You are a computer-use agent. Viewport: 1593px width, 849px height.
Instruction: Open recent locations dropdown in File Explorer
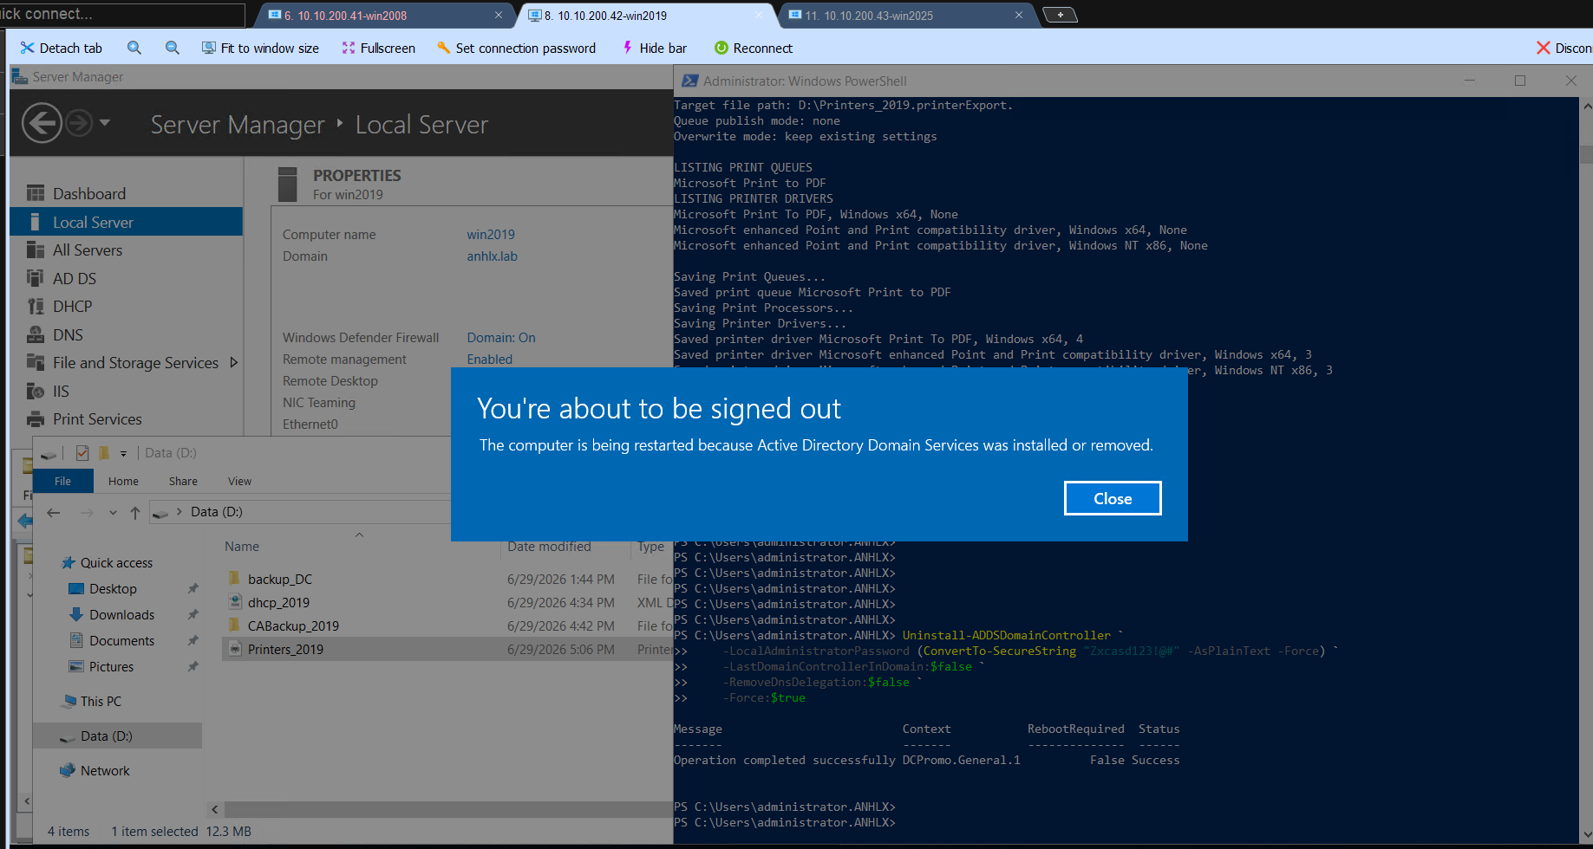click(x=113, y=512)
